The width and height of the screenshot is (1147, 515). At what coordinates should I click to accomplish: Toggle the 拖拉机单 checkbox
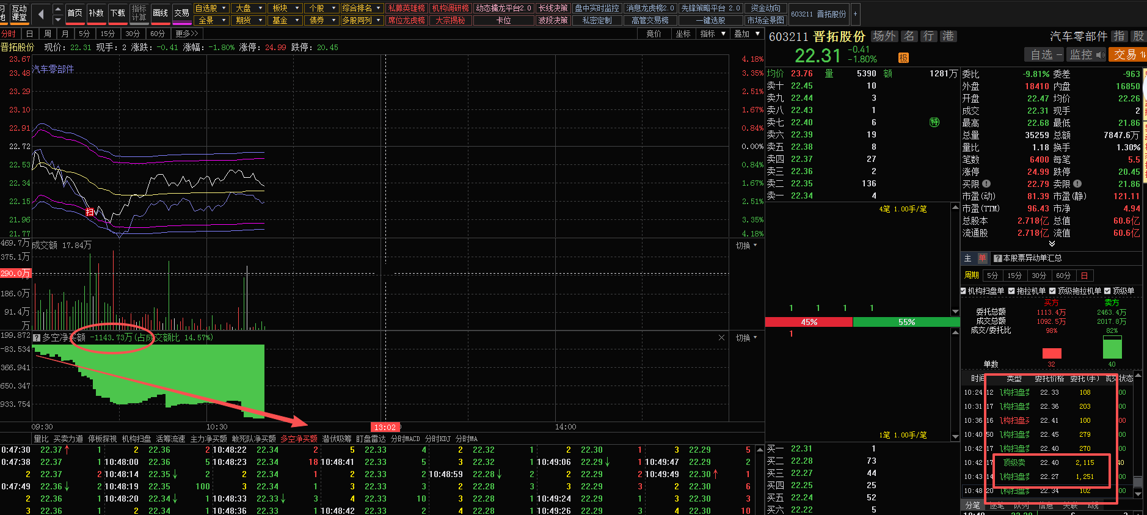coord(1011,291)
